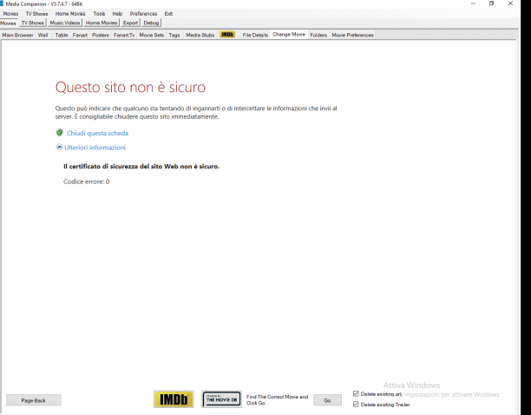Switch to the Export tab

click(130, 23)
